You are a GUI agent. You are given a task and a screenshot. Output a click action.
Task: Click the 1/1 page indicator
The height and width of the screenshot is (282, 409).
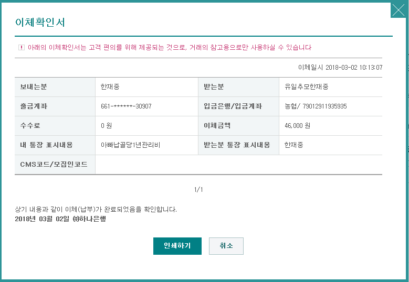pyautogui.click(x=198, y=190)
